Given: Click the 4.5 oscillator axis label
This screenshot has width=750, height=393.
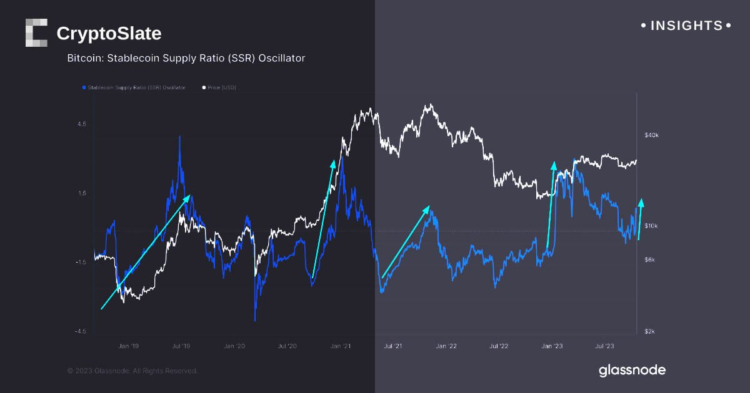Looking at the screenshot, I should point(81,124).
